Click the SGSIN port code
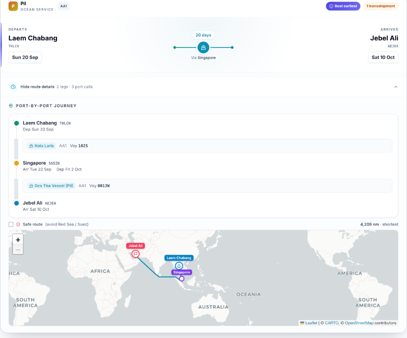The width and height of the screenshot is (407, 338). click(x=54, y=163)
